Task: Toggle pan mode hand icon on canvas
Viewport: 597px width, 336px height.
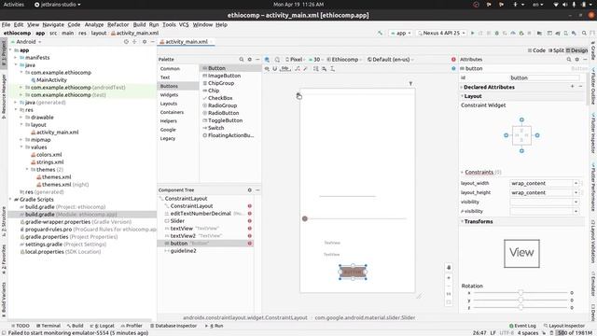Action: pos(449,268)
